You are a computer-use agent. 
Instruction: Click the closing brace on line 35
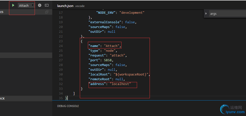(x=66, y=98)
